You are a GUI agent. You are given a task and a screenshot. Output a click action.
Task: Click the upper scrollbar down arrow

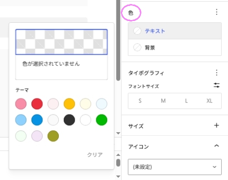(118, 133)
